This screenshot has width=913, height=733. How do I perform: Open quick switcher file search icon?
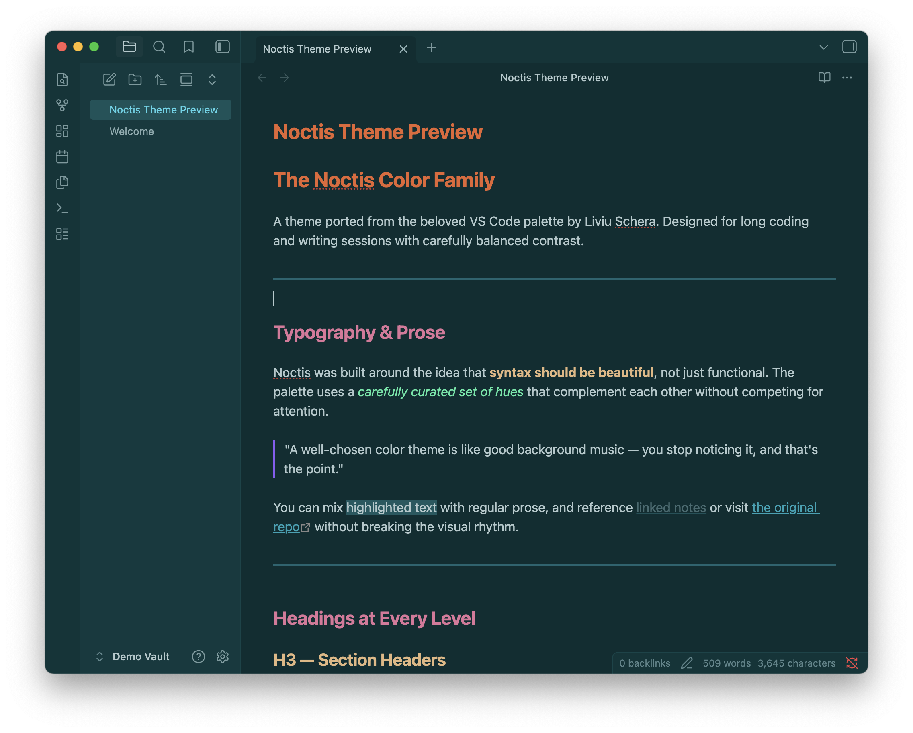pyautogui.click(x=62, y=79)
